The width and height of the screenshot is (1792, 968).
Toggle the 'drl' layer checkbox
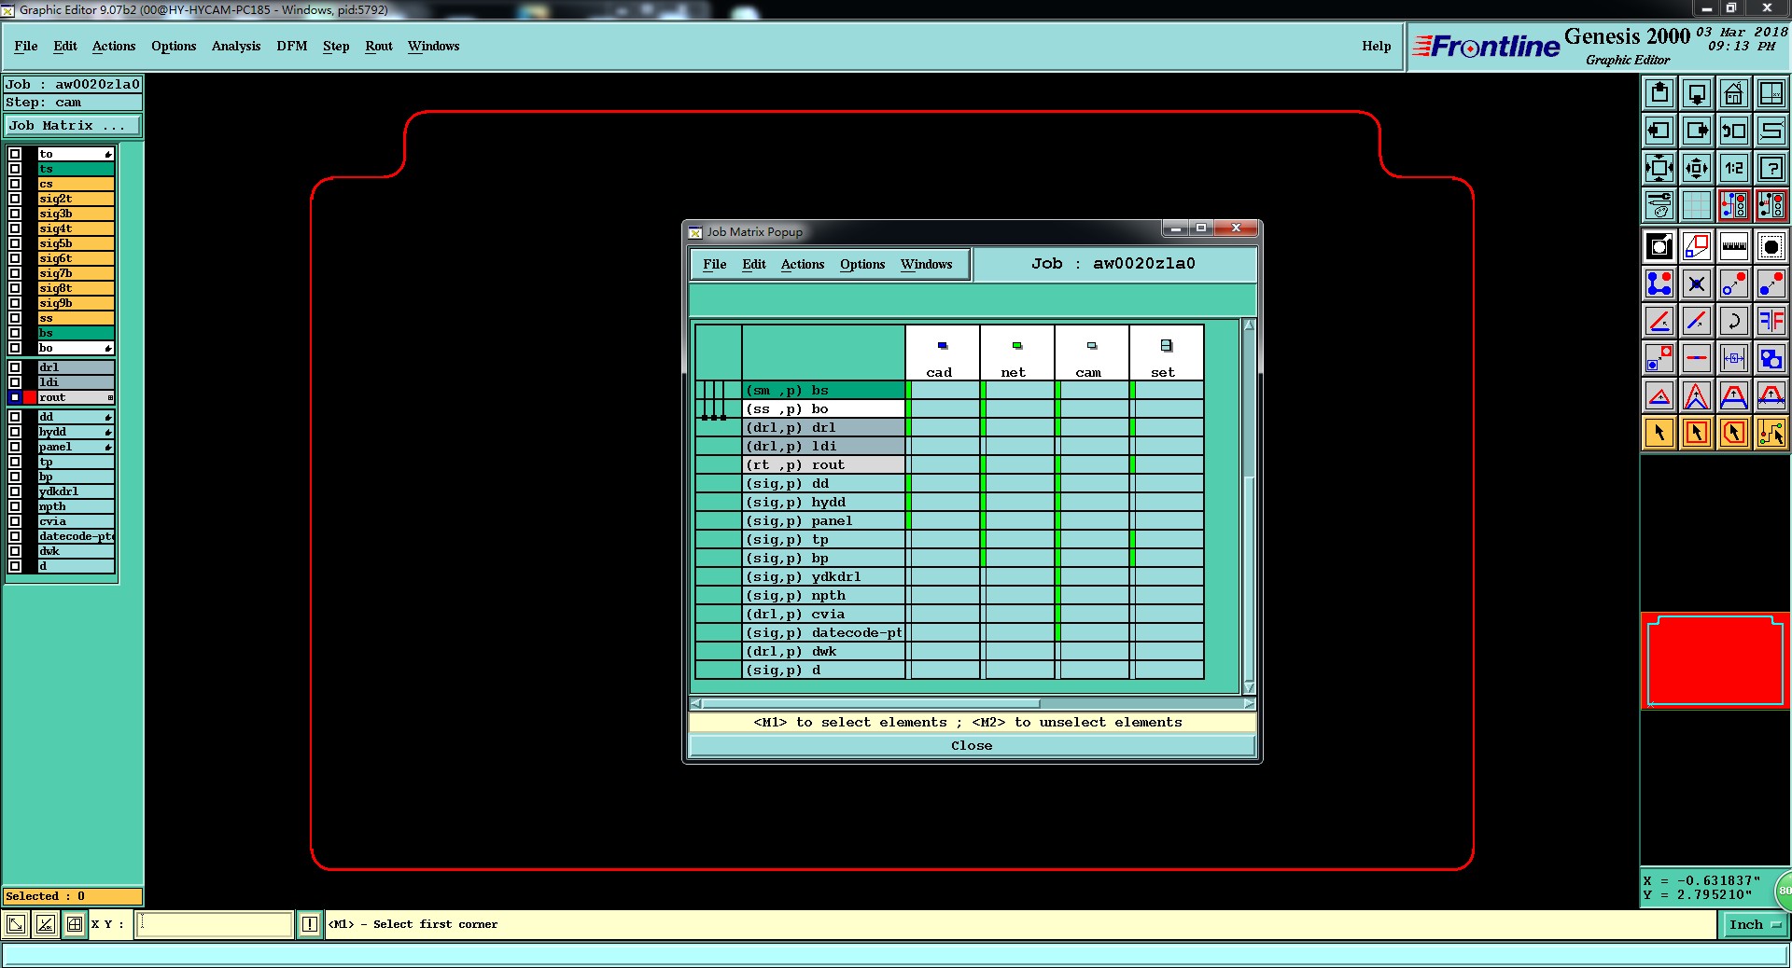[x=15, y=367]
